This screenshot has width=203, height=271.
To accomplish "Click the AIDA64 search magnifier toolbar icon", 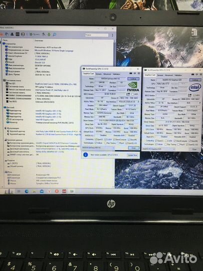I will [x=54, y=35].
